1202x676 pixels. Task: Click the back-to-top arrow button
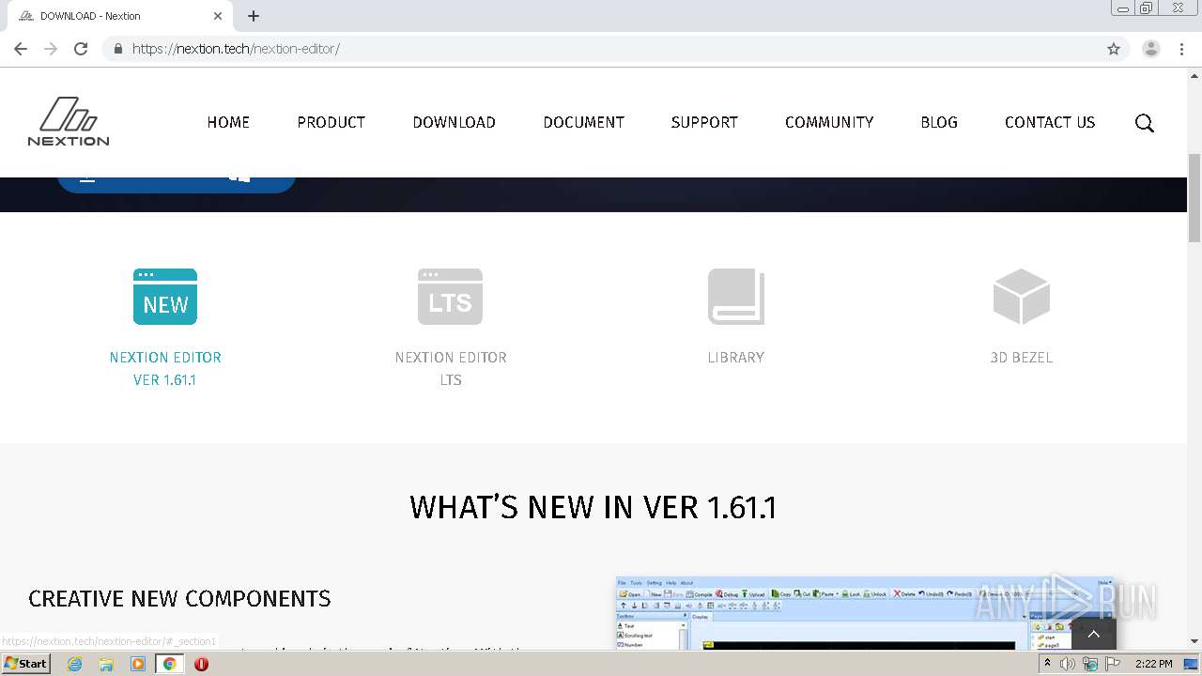1093,634
